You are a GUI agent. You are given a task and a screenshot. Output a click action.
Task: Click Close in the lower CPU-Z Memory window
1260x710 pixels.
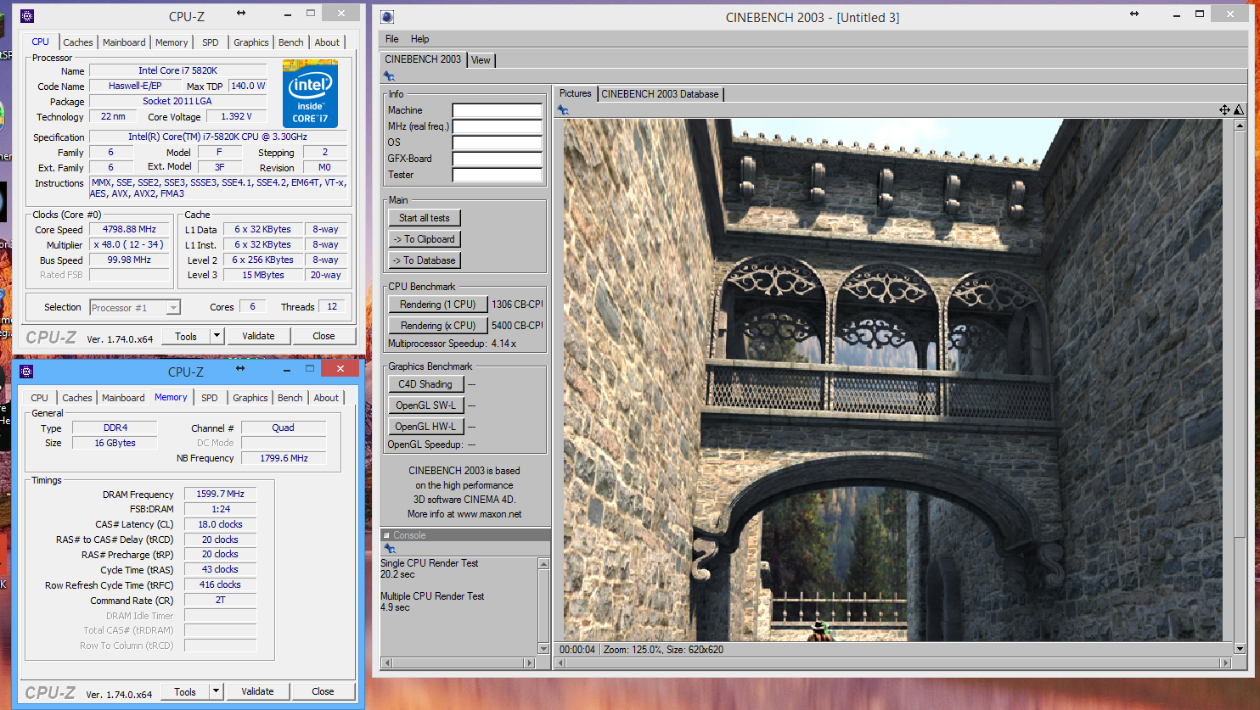[x=323, y=691]
